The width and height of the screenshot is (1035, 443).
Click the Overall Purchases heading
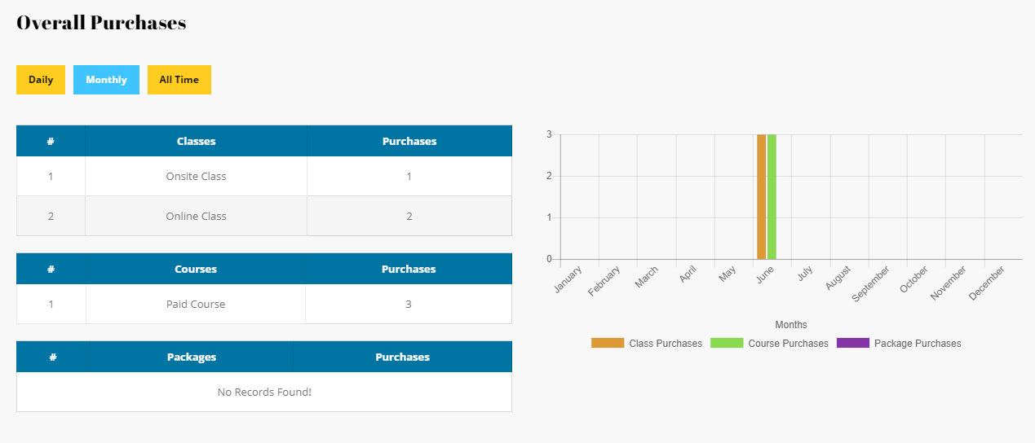[x=101, y=23]
